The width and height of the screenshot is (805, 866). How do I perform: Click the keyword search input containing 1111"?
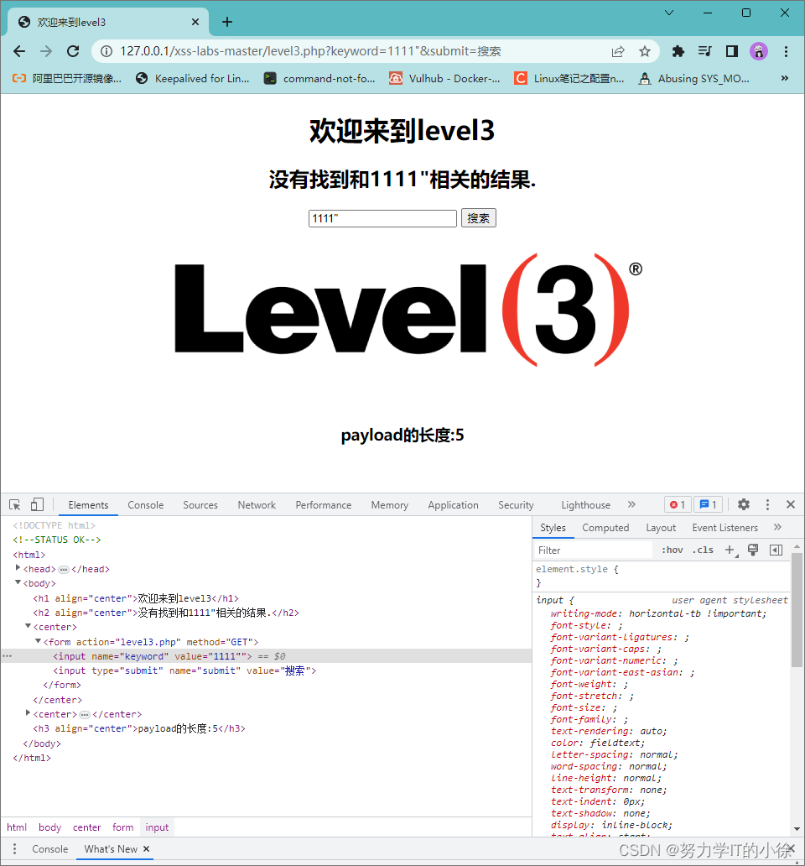pos(382,218)
